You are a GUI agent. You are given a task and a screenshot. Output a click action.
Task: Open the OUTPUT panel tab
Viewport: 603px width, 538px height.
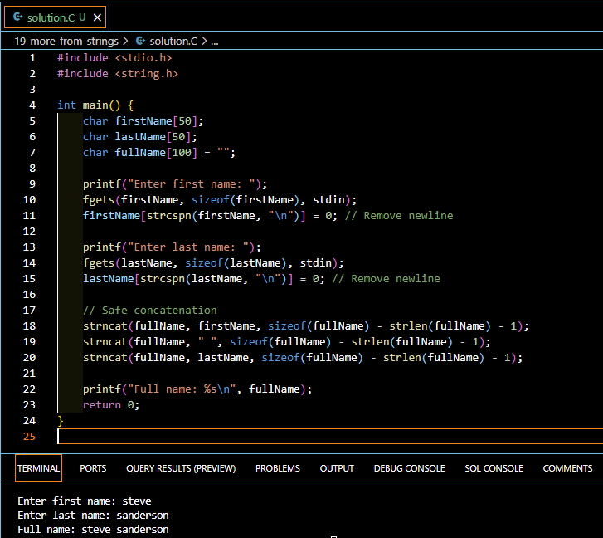point(337,468)
